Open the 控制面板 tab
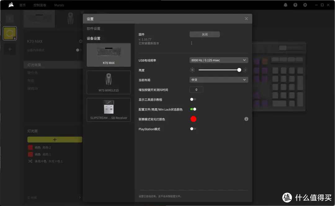This screenshot has width=335, height=206. [x=40, y=5]
